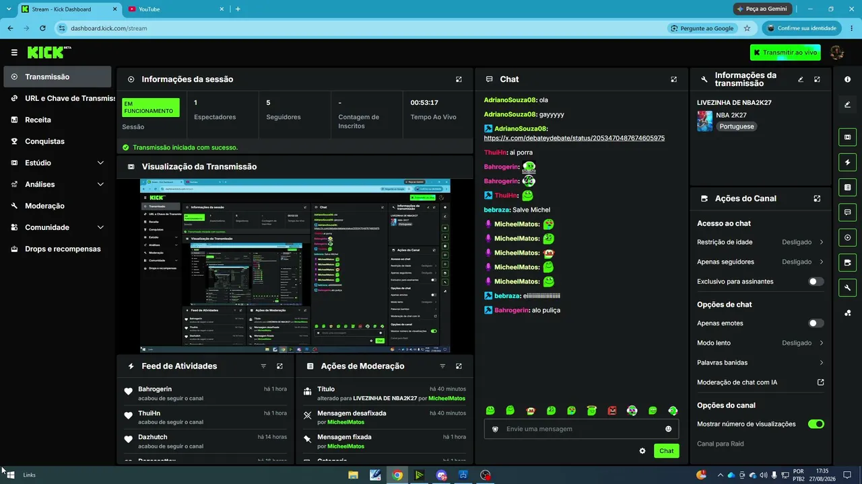Image resolution: width=862 pixels, height=484 pixels.
Task: Expand the Chat panel to full view
Action: click(673, 79)
